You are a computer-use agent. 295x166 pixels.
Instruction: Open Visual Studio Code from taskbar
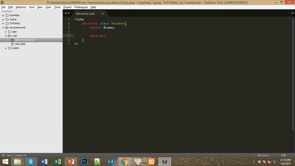(x=111, y=161)
